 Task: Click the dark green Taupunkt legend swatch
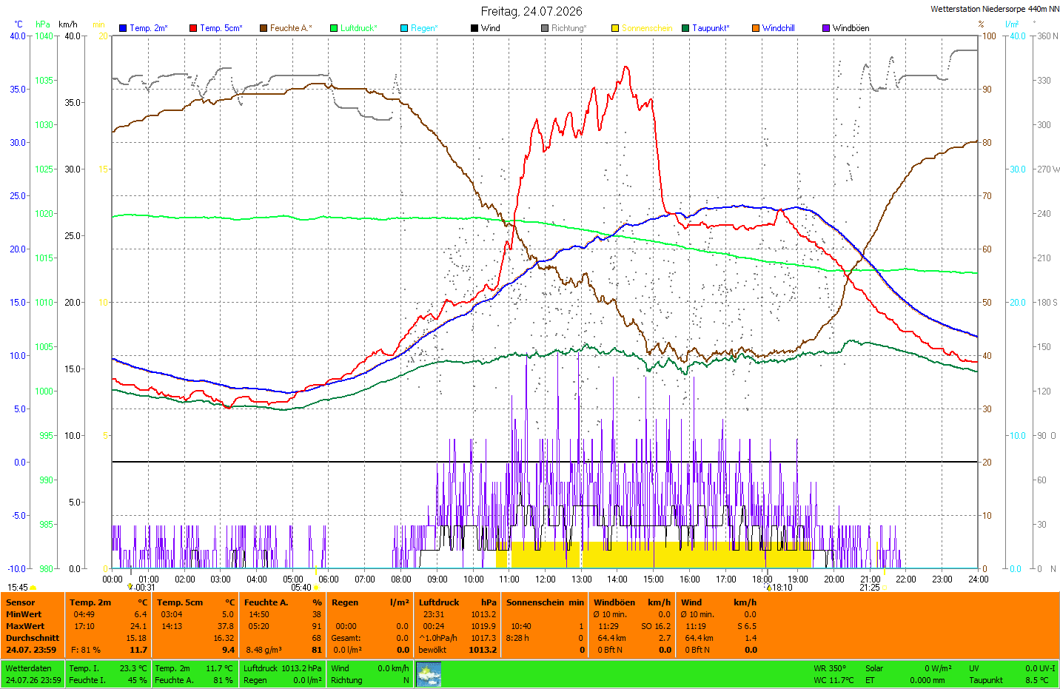[x=685, y=28]
